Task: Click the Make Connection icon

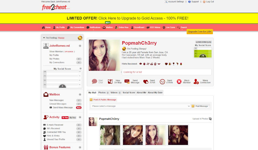Action: [196, 82]
